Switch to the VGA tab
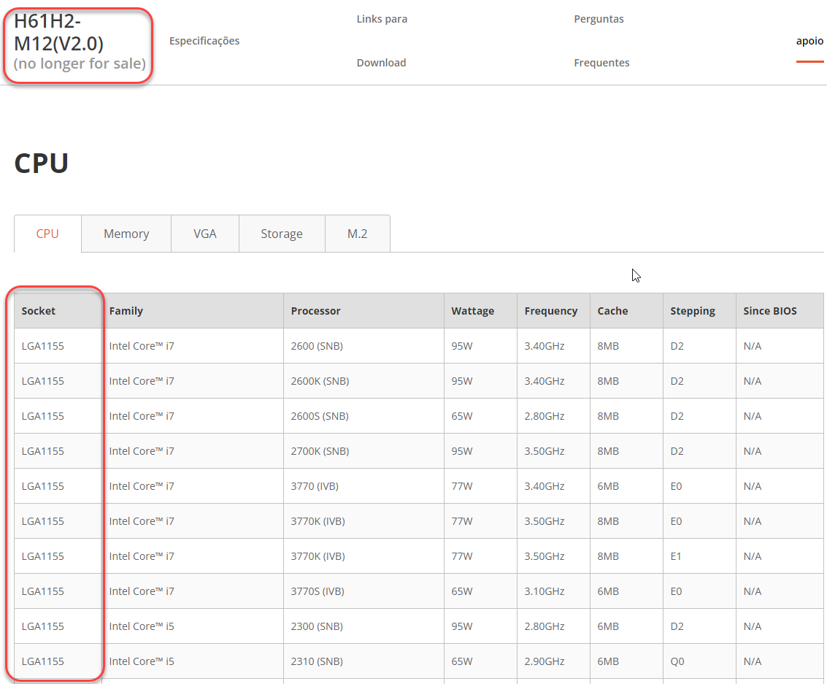 coord(205,234)
